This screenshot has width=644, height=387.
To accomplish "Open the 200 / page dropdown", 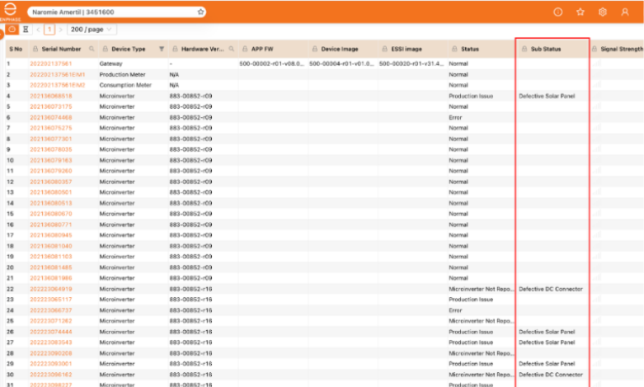I will pyautogui.click(x=92, y=29).
